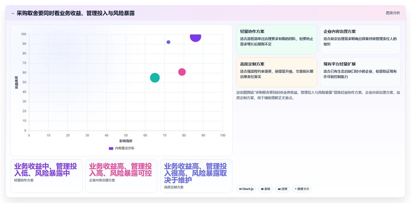The height and width of the screenshot is (203, 411).
Task: Click the lightning icon beside the page title
Action: pos(13,13)
